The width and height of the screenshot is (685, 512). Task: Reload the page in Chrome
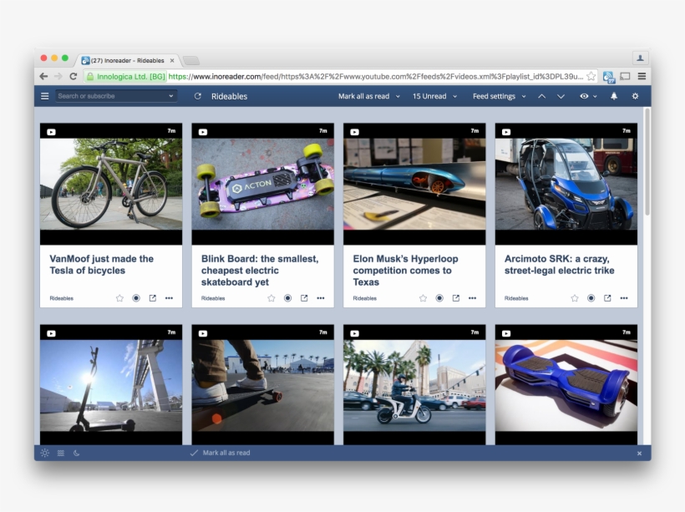pyautogui.click(x=74, y=77)
